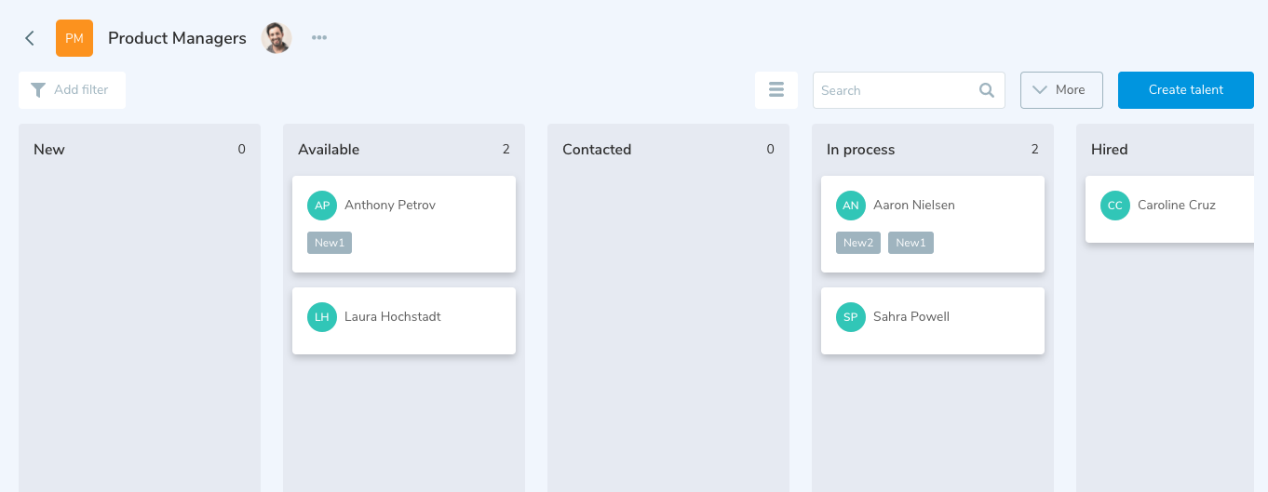Open the three-dots options menu
Screen dimensions: 1268x492
(319, 38)
